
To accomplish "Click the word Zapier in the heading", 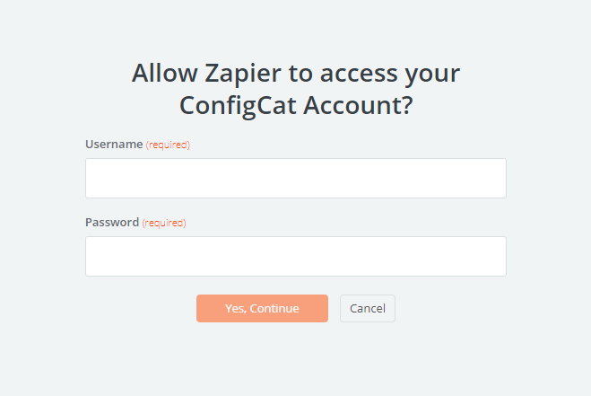I will pyautogui.click(x=243, y=74).
